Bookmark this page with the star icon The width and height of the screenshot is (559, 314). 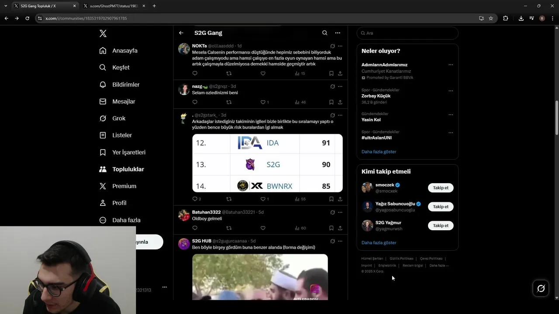point(491,18)
